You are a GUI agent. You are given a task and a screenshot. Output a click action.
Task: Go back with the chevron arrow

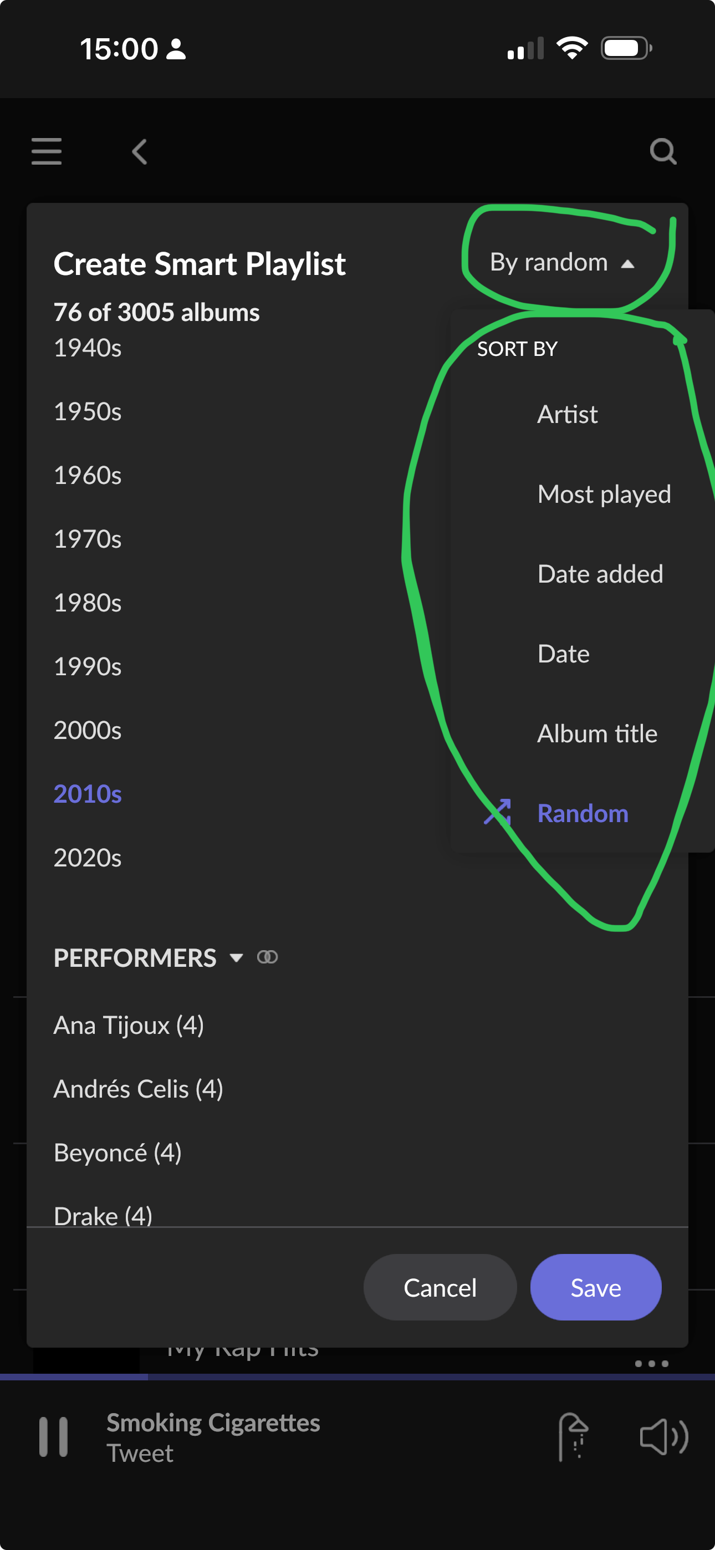point(140,152)
